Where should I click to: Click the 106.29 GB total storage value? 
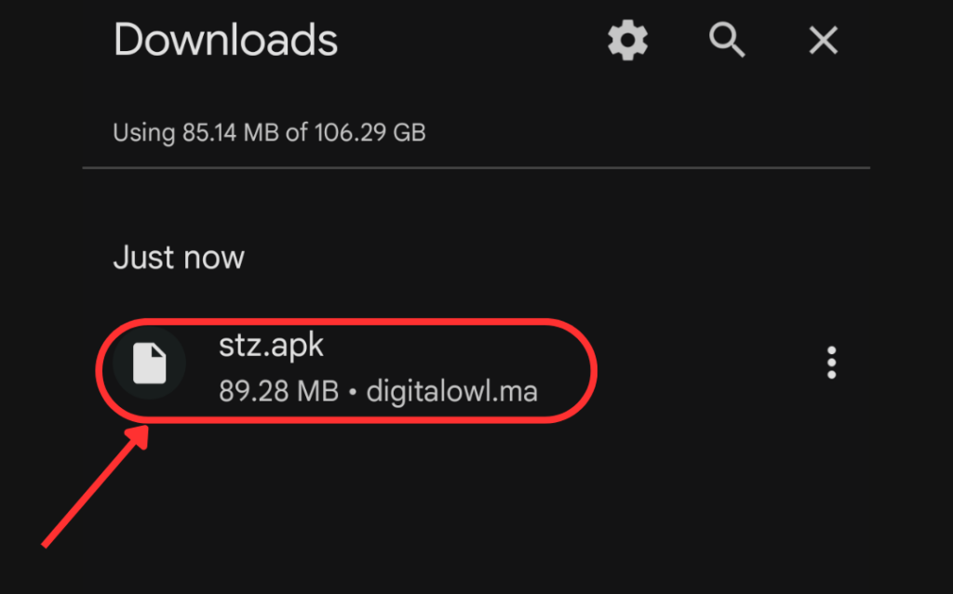(x=370, y=132)
